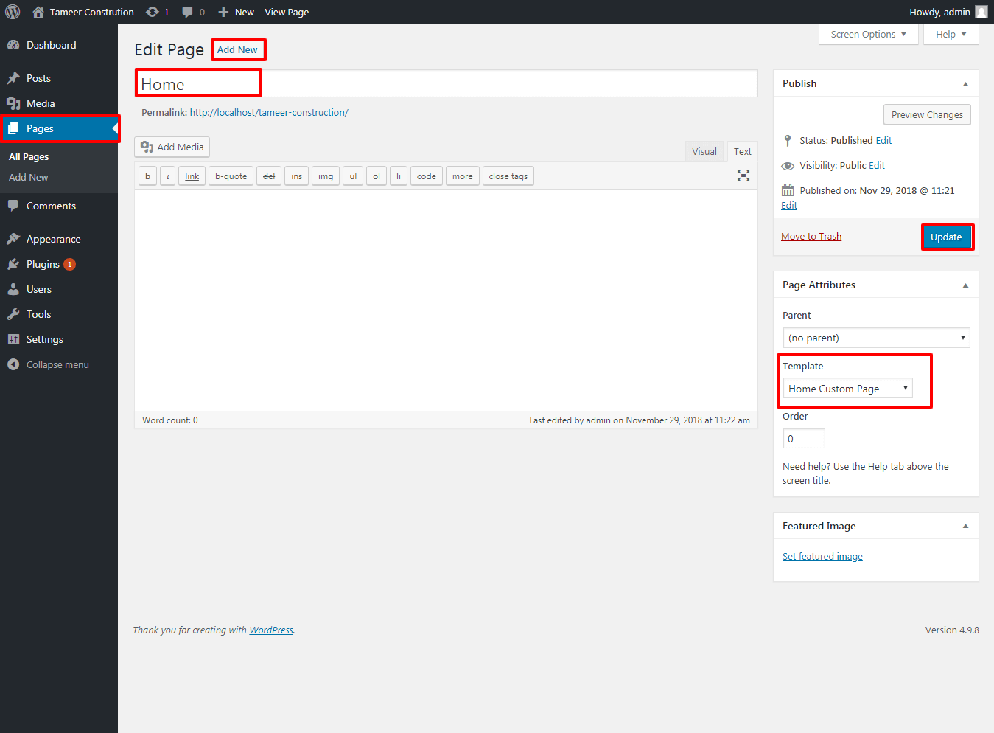Click the del quicktag button
Image resolution: width=994 pixels, height=733 pixels.
click(x=269, y=176)
